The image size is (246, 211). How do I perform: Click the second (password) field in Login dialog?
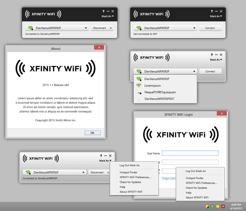pos(190,162)
